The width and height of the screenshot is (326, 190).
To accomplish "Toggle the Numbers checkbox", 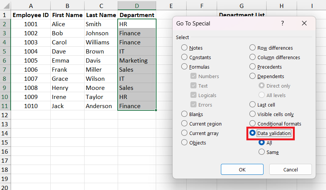I will tap(193, 76).
